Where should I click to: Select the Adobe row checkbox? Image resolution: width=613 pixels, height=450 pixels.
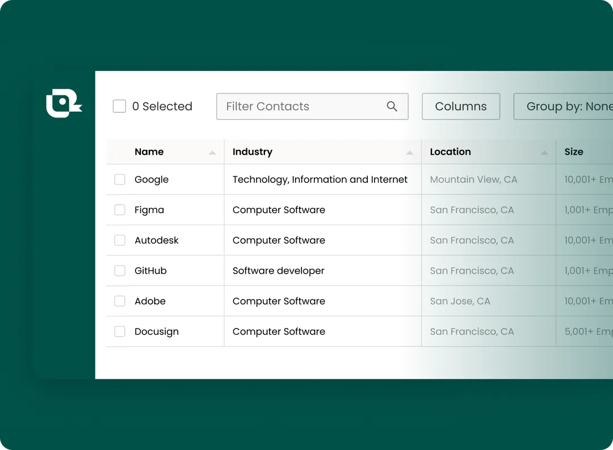120,301
